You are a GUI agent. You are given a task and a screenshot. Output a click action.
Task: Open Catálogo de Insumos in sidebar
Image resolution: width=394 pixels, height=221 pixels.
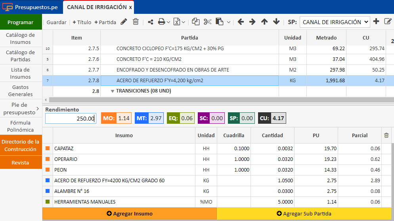(21, 38)
